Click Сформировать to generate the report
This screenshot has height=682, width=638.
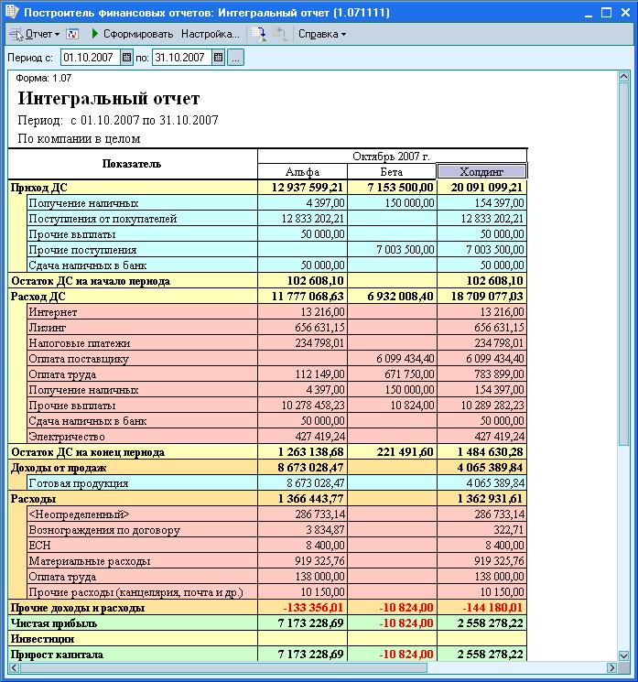[x=132, y=34]
